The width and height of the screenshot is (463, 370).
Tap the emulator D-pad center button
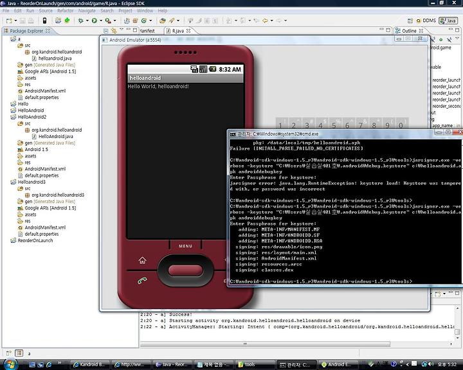coord(185,270)
